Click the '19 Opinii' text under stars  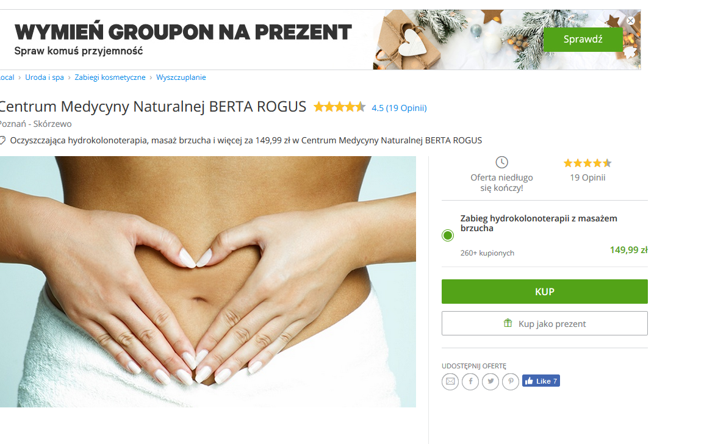click(x=587, y=177)
